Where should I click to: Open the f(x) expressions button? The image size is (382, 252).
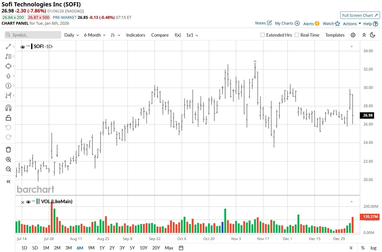pyautogui.click(x=178, y=35)
